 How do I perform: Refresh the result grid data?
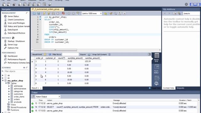coord(50,54)
